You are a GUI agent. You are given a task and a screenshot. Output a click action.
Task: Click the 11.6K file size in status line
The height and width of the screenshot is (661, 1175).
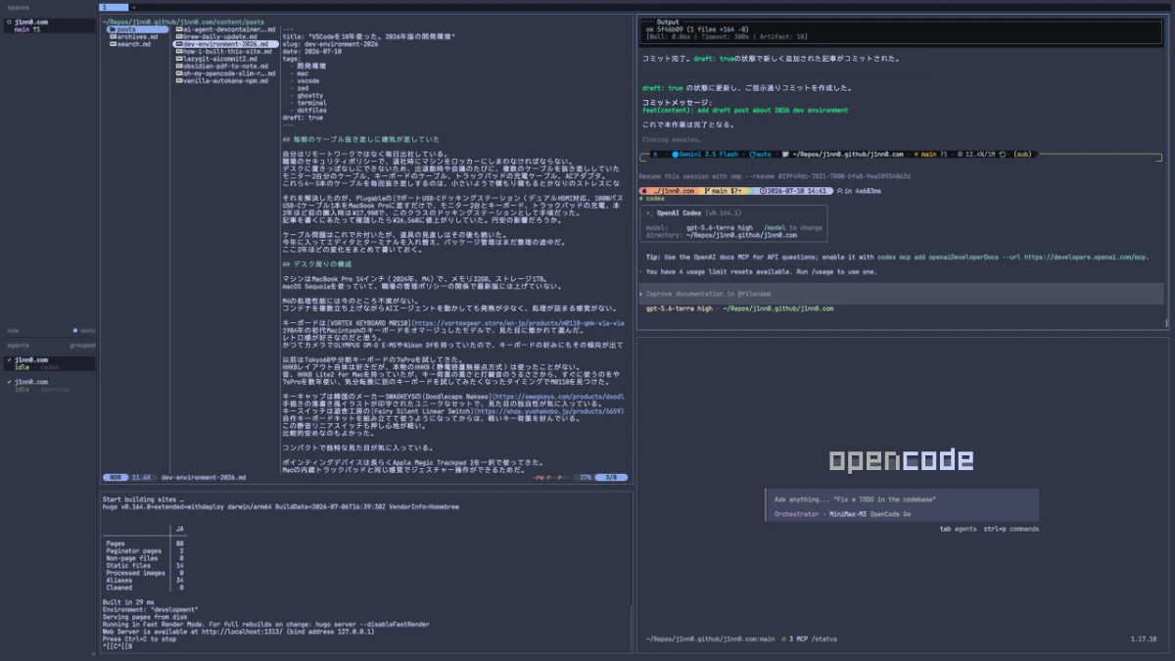coord(142,478)
